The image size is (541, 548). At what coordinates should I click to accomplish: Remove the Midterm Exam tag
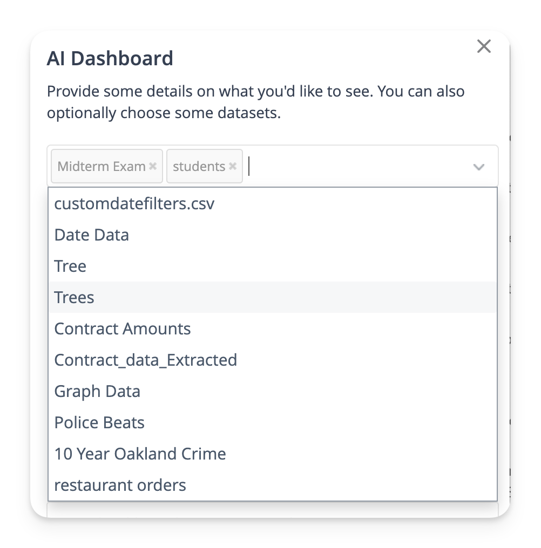coord(153,166)
